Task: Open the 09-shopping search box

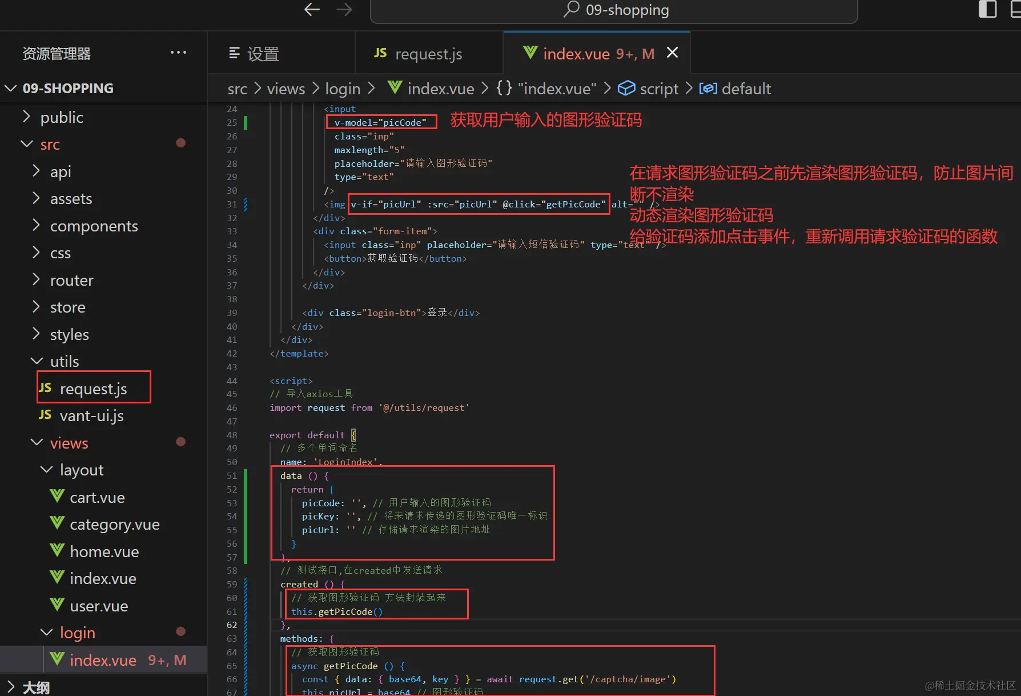Action: tap(614, 10)
